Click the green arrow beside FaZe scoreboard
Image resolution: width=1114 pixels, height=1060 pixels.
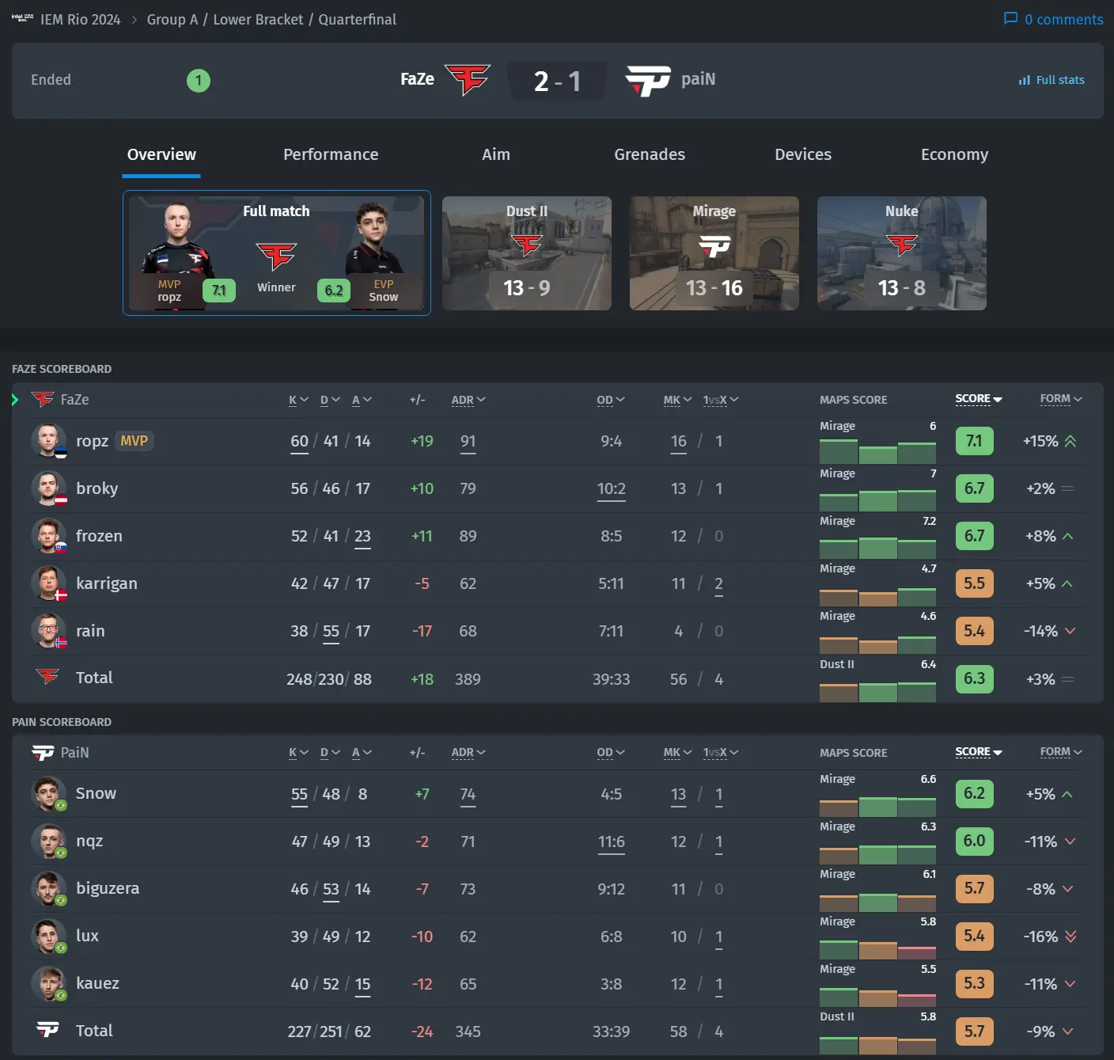click(x=15, y=399)
